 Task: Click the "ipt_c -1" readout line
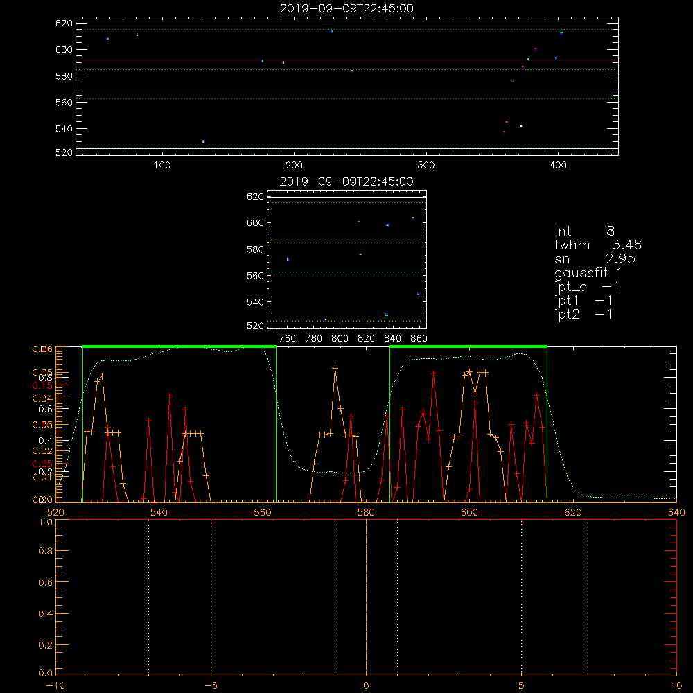coord(587,287)
